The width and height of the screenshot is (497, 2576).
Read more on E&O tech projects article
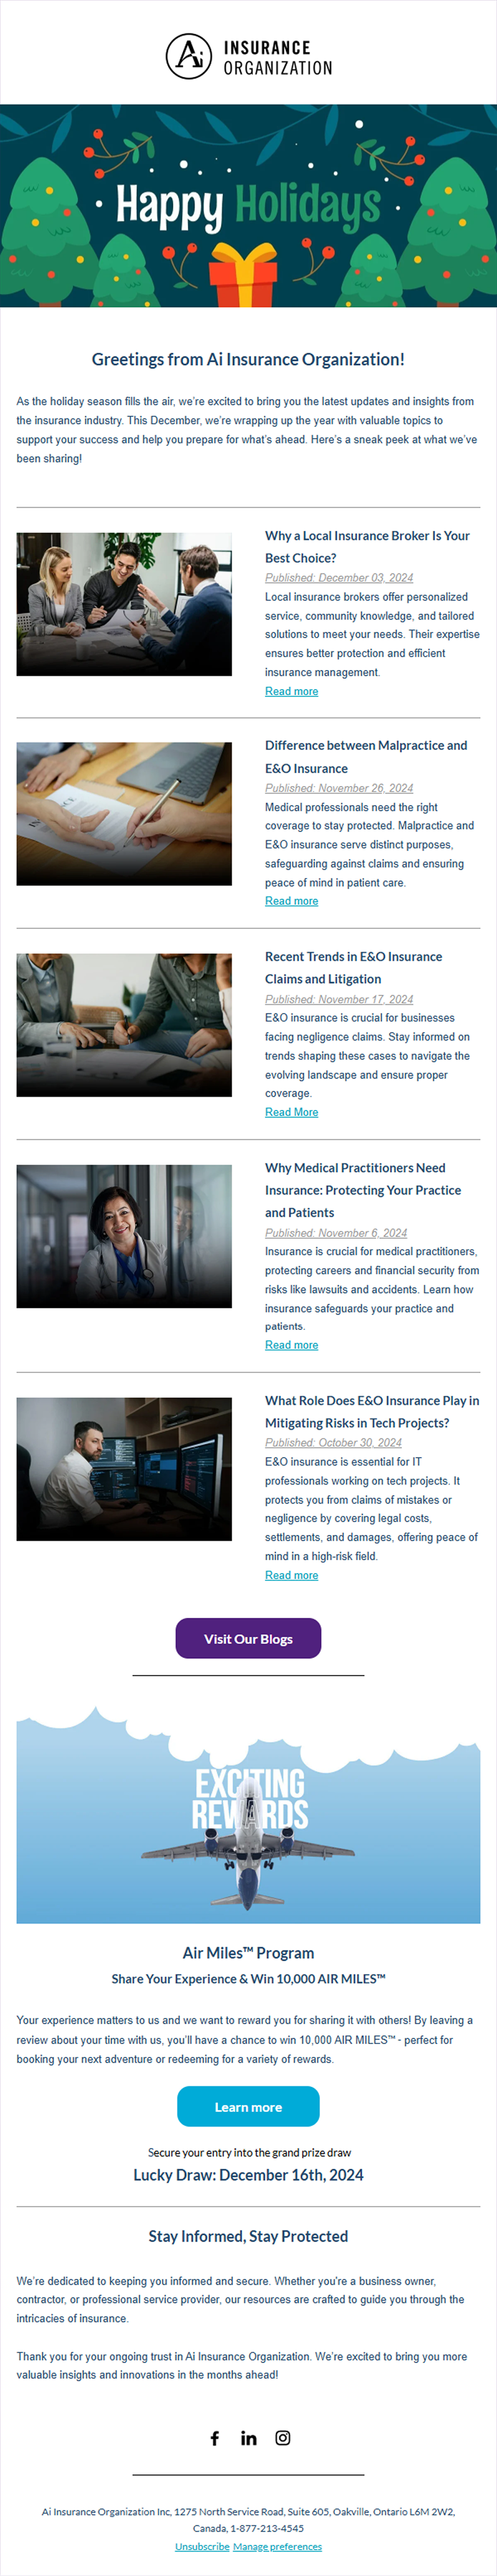(291, 1575)
